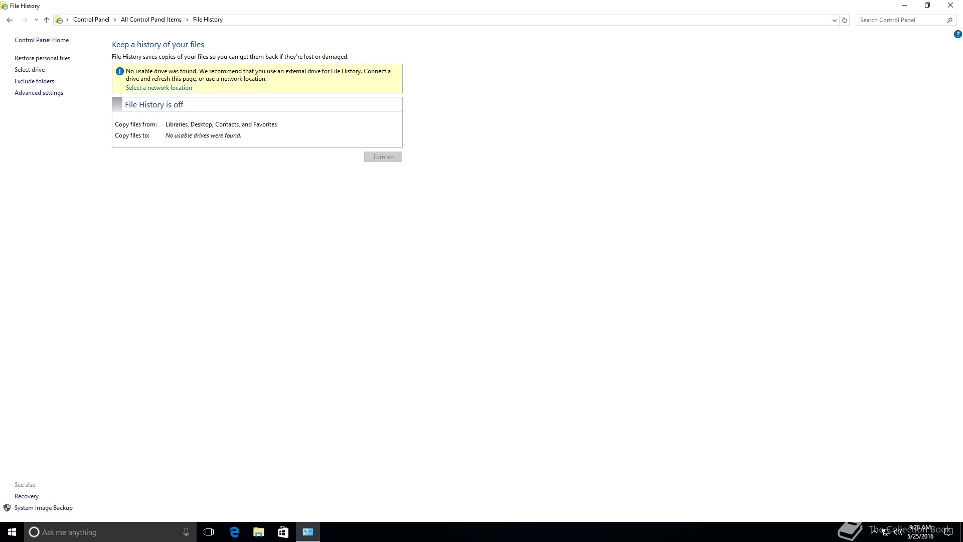
Task: Expand the address bar history dropdown
Action: (834, 20)
